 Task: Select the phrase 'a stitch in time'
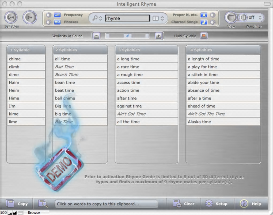[x=223, y=74]
